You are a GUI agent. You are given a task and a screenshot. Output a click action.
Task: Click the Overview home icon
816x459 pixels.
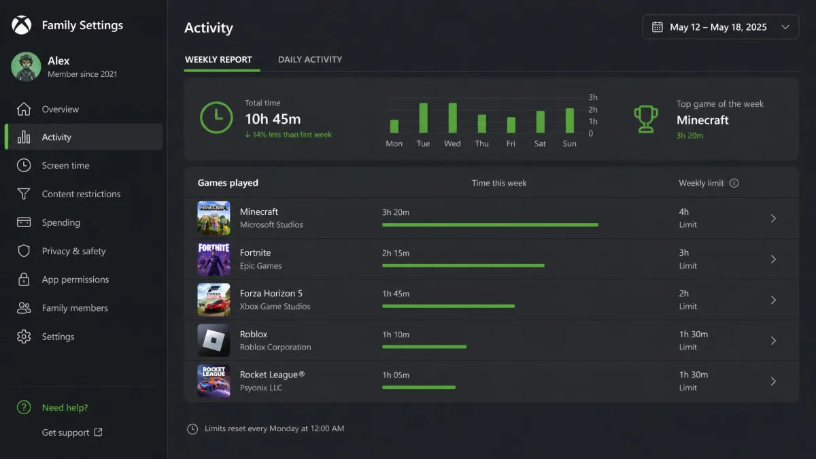24,109
